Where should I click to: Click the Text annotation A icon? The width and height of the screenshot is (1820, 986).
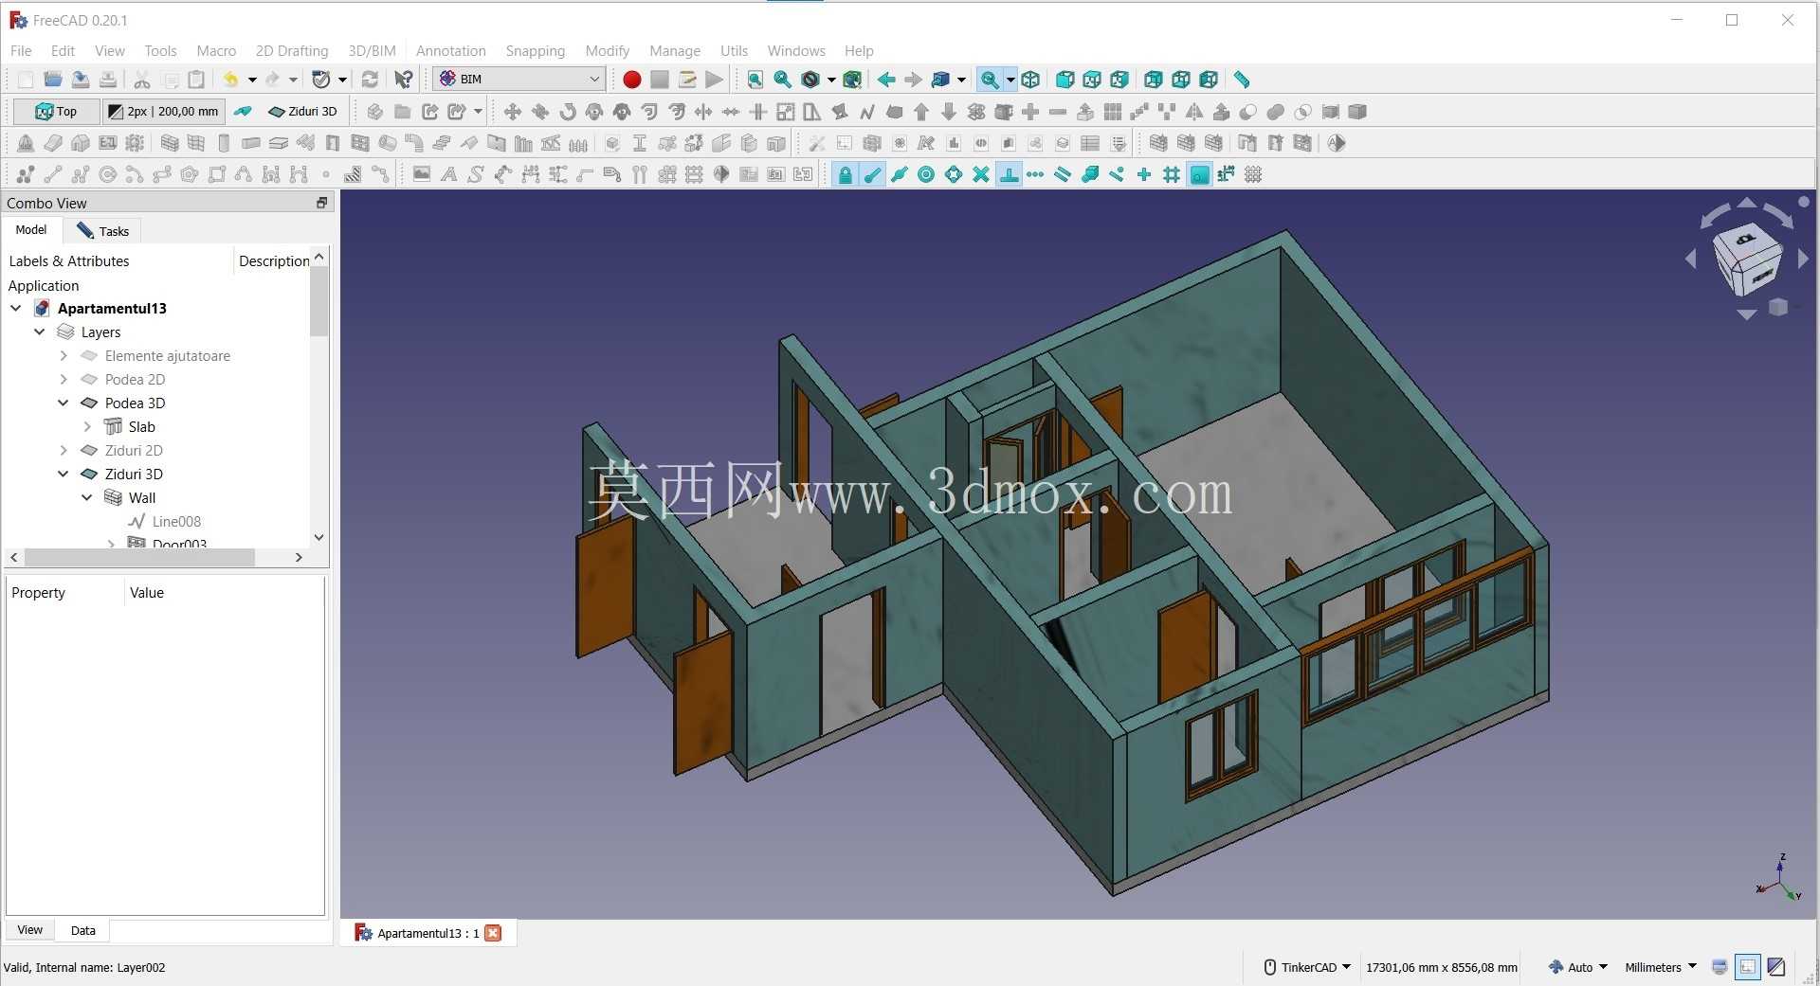click(449, 174)
